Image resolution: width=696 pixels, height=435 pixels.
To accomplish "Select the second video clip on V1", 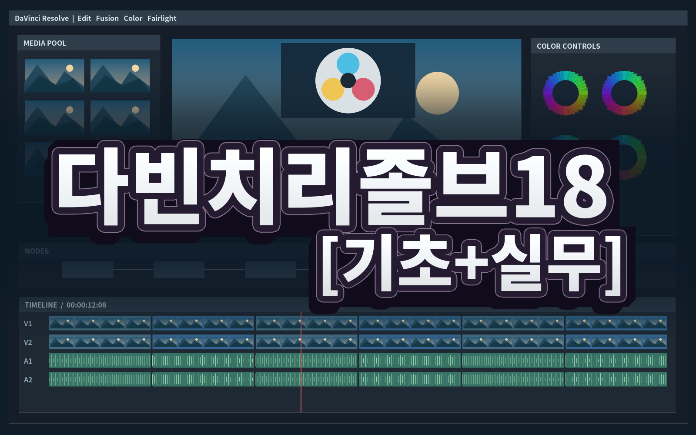I will point(203,323).
